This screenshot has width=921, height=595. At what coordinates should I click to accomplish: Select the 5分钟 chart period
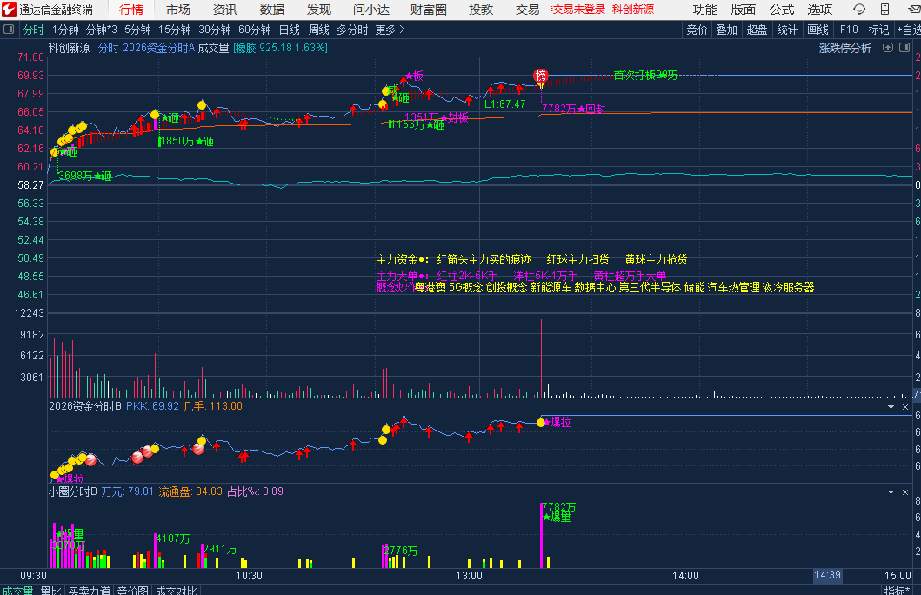coord(137,30)
